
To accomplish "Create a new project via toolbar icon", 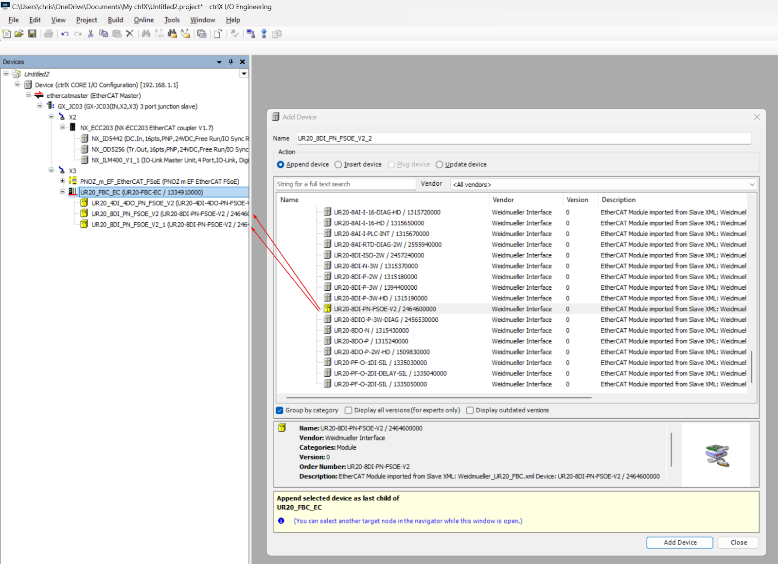I will [x=6, y=34].
